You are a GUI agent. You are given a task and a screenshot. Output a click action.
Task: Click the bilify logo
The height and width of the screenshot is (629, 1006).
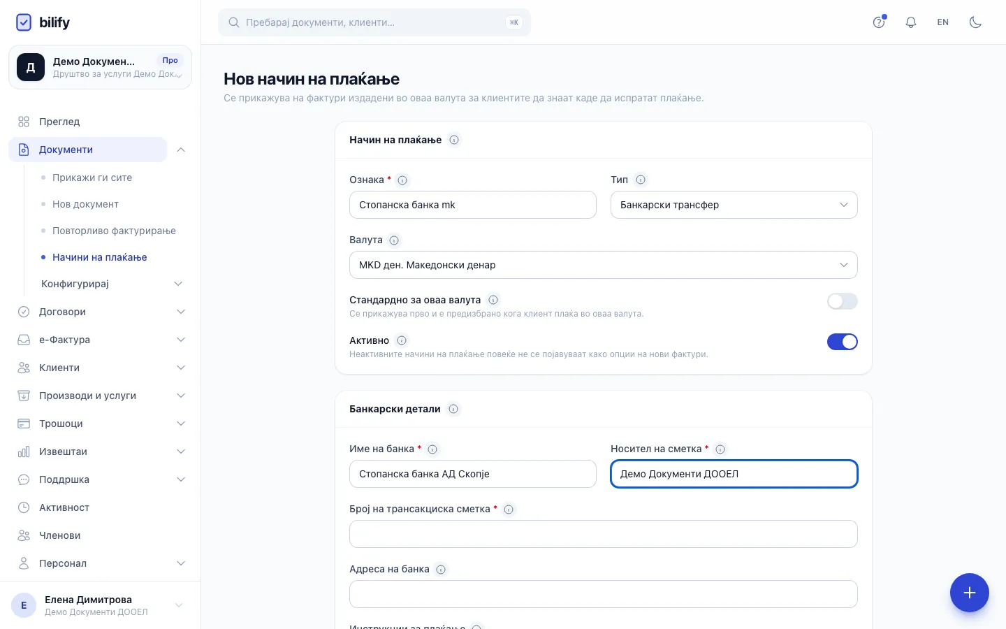pyautogui.click(x=43, y=22)
